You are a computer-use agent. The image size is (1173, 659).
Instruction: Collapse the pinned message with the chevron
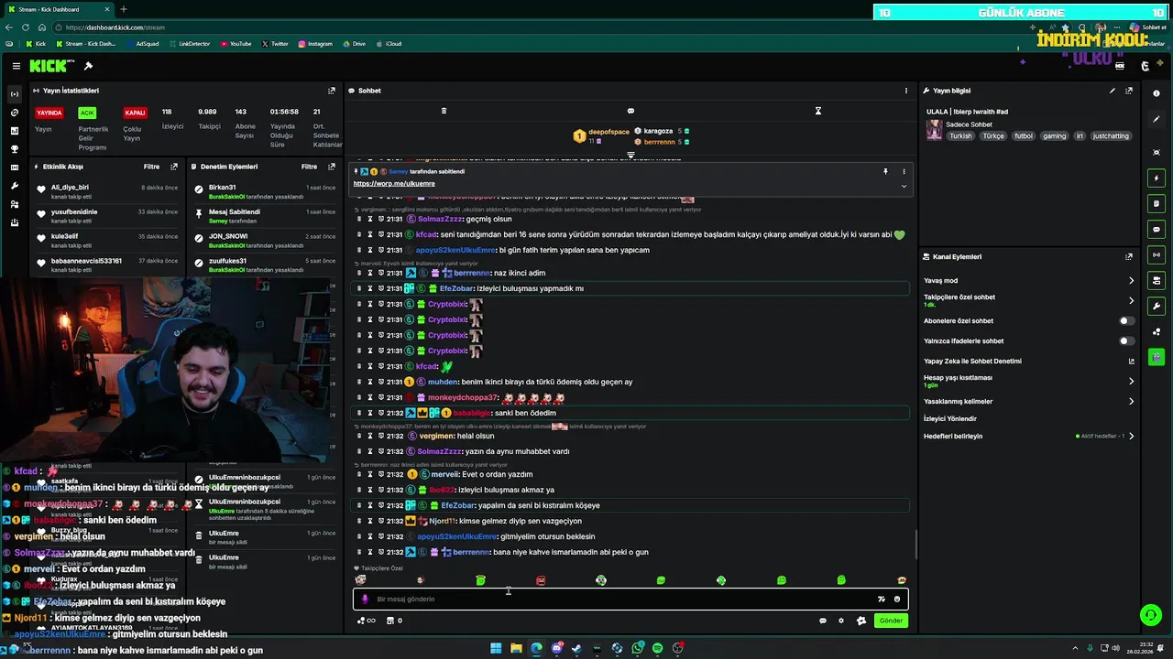904,186
